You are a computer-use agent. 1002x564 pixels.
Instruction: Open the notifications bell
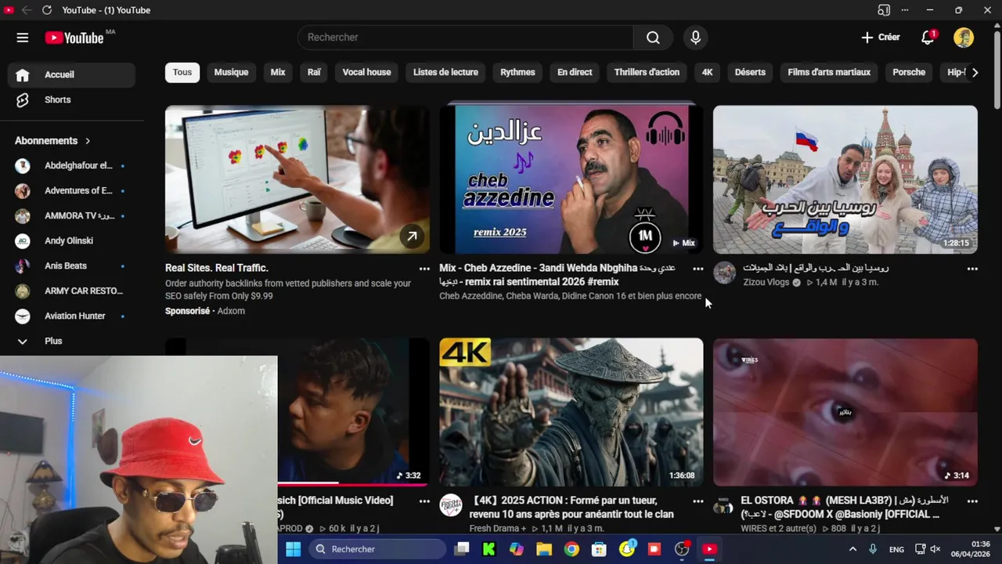[x=928, y=38]
